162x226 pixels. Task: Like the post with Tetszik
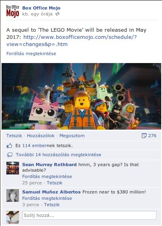[14, 136]
